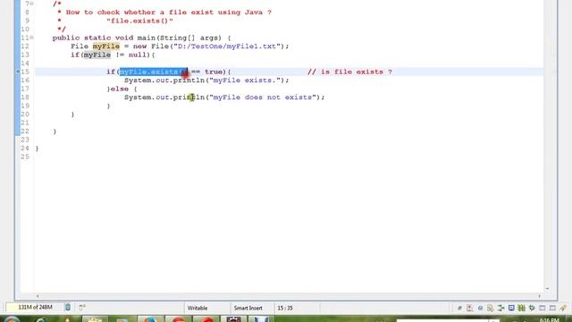Click the vertical scrollbar down arrow
The height and width of the screenshot is (322, 572).
[547, 289]
